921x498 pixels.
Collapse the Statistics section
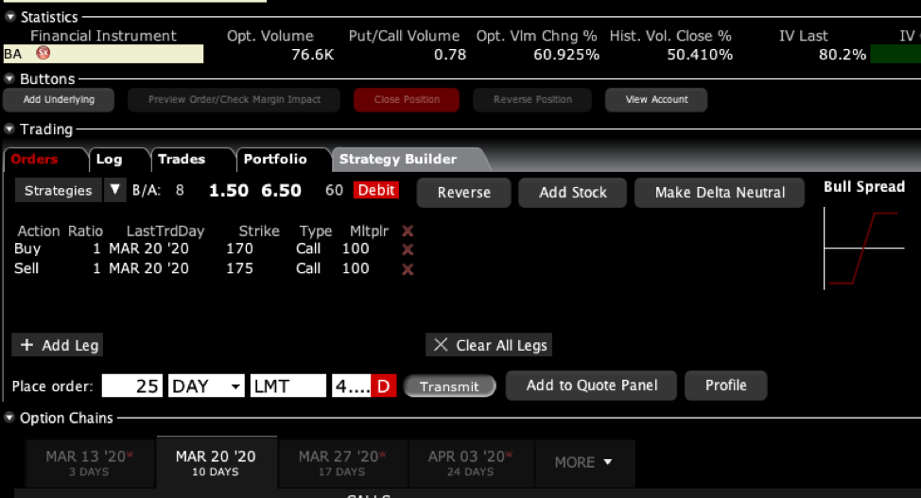tap(9, 17)
